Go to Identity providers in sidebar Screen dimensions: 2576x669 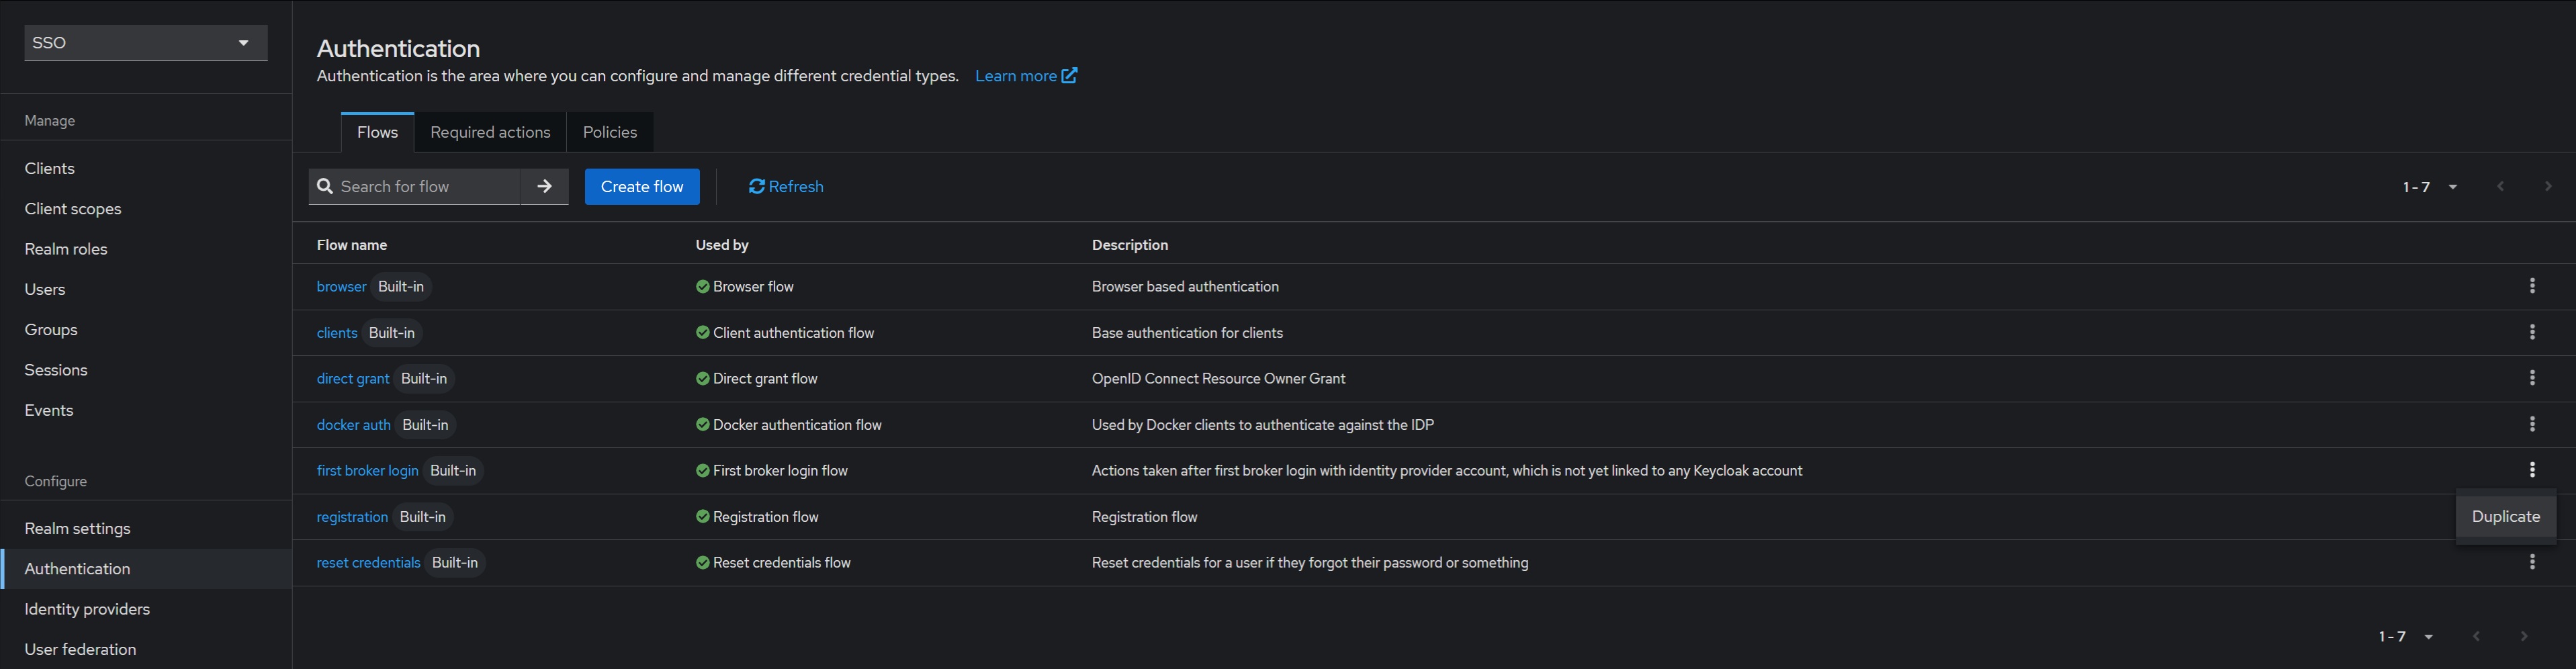[87, 609]
